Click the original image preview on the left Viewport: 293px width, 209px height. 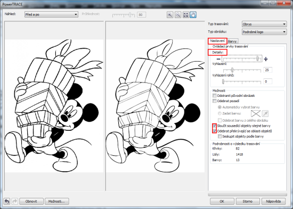click(x=54, y=106)
